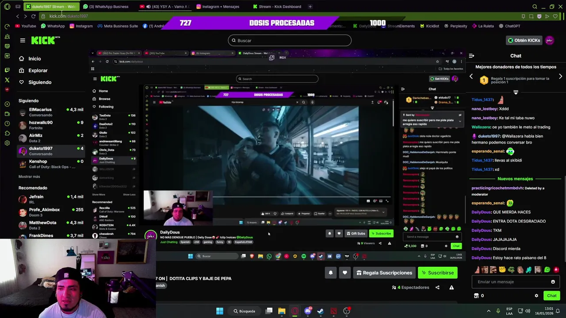
Task: Open Dota 2 from taskbar
Action: [x=333, y=311]
